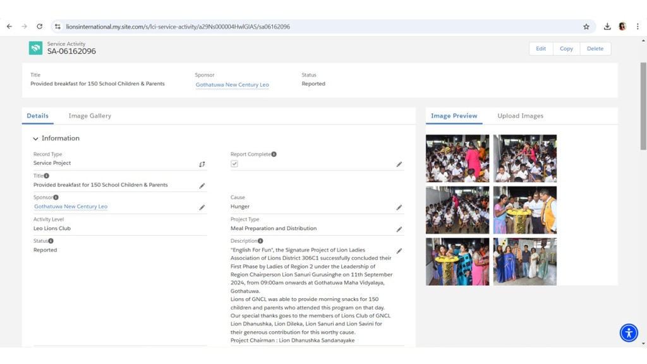Collapse the Information section
Viewport: 647px width, 364px height.
pyautogui.click(x=35, y=138)
